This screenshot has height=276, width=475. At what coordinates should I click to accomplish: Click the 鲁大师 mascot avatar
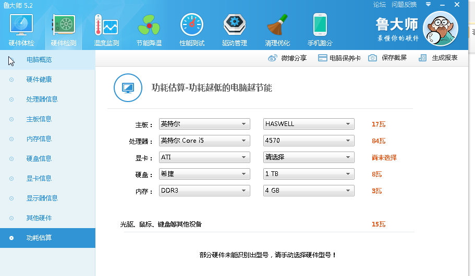tap(440, 28)
